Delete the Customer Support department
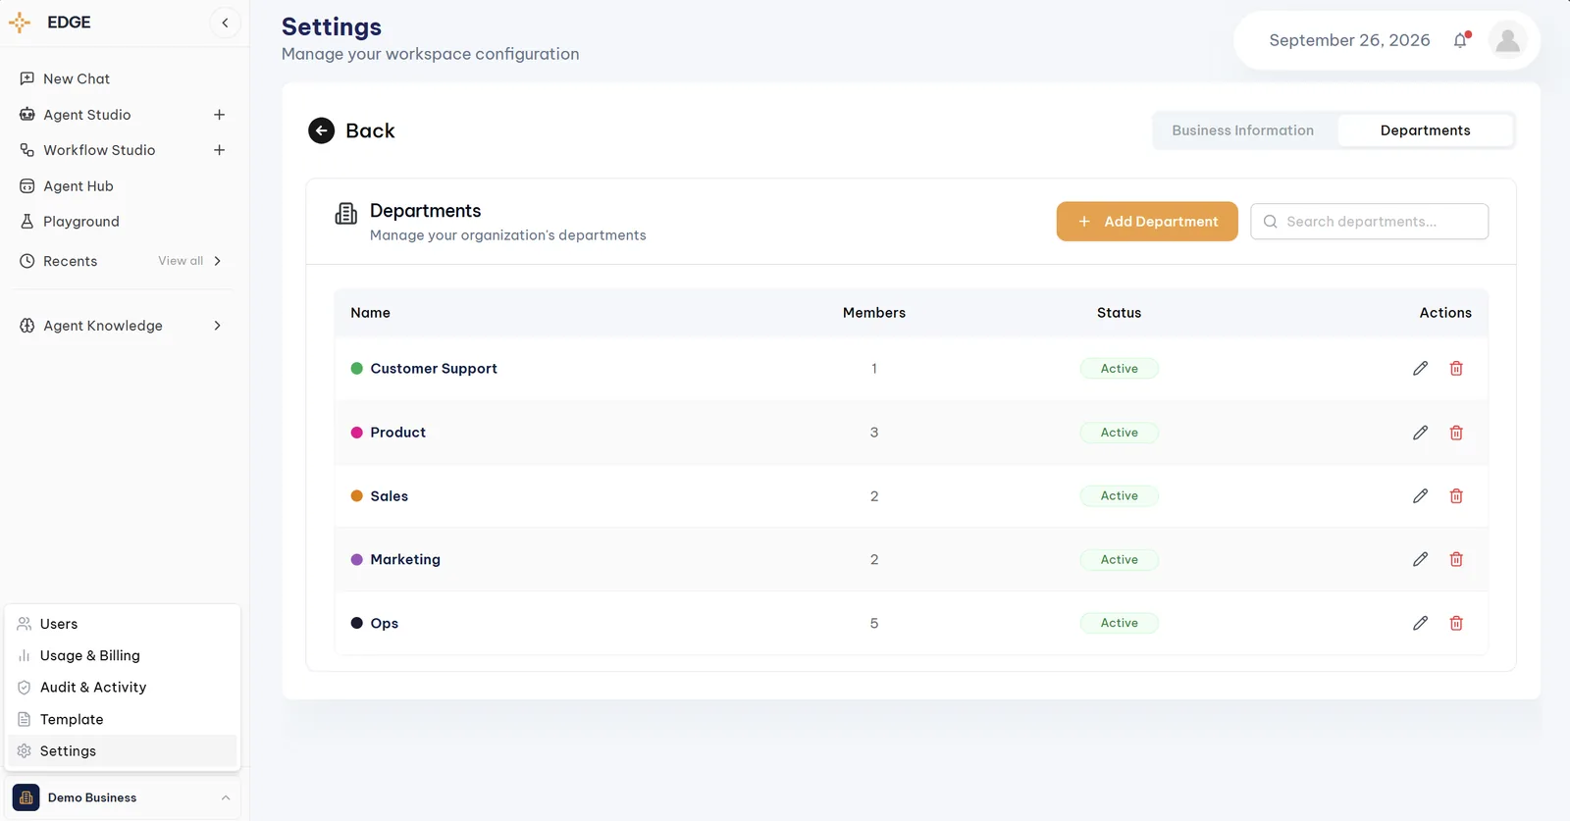 (1456, 369)
